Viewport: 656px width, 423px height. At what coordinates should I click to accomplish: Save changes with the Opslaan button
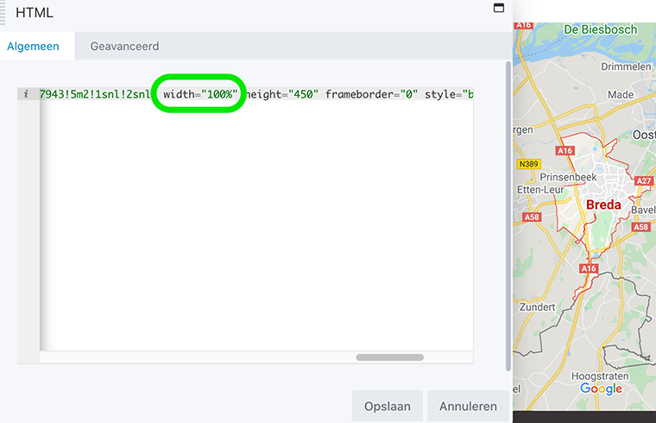[x=387, y=406]
